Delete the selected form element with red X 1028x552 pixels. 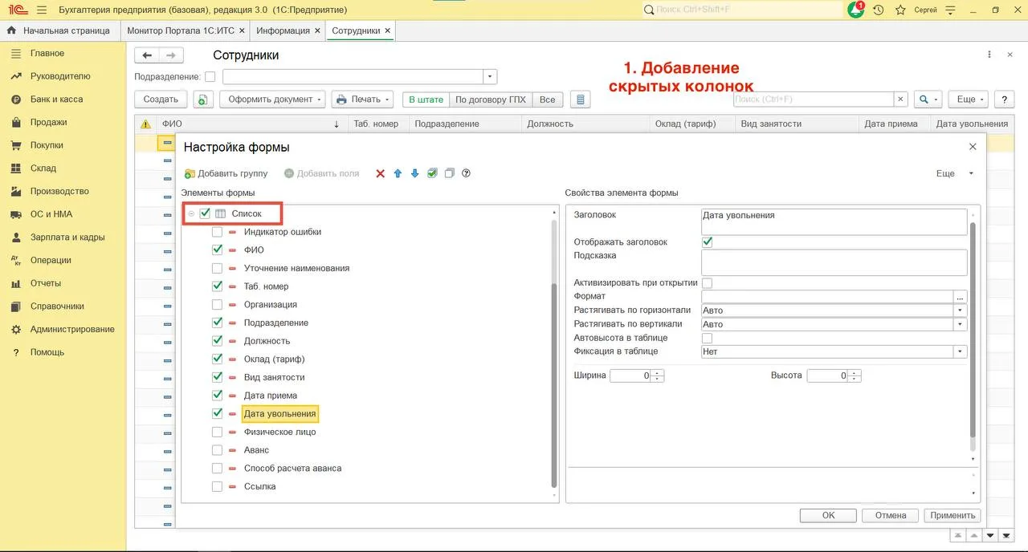coord(381,173)
